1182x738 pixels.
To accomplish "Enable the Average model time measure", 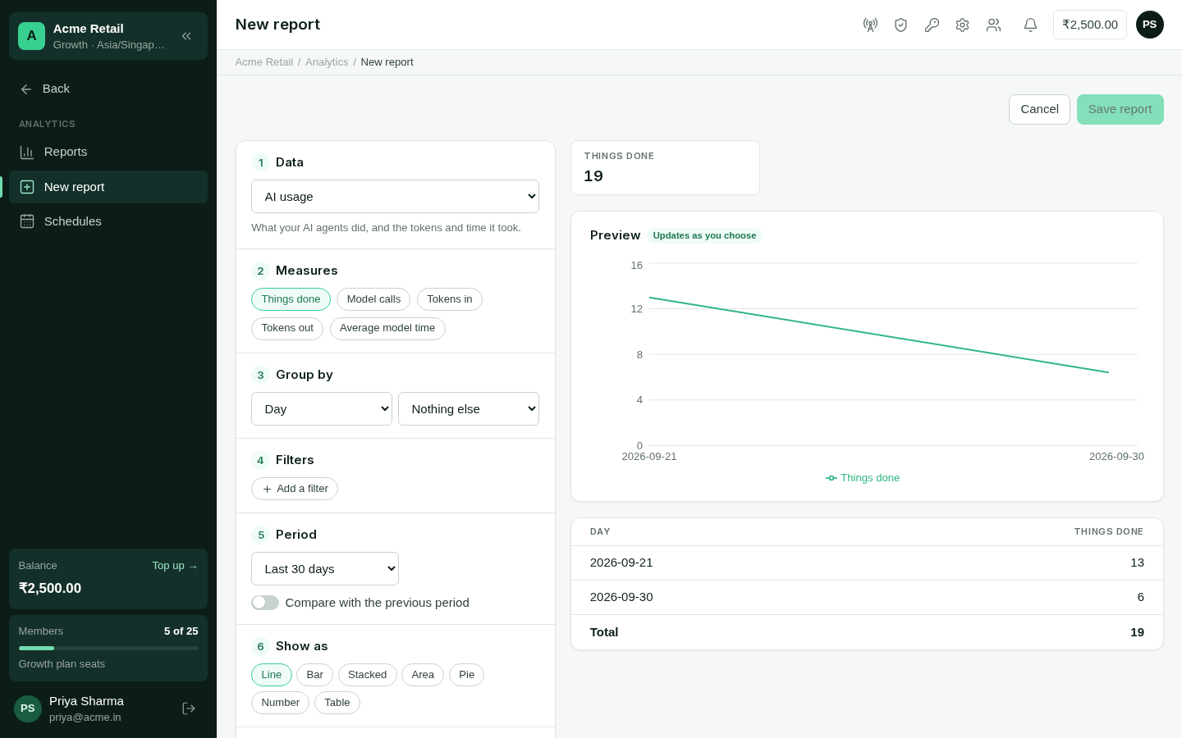I will (387, 328).
